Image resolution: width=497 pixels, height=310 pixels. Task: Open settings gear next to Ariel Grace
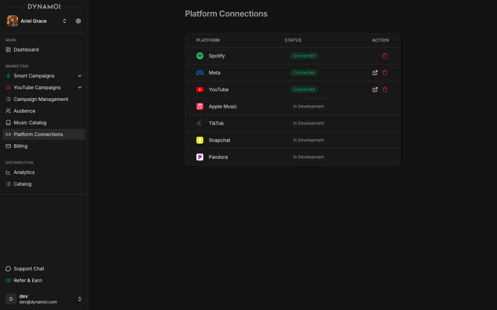coord(78,21)
